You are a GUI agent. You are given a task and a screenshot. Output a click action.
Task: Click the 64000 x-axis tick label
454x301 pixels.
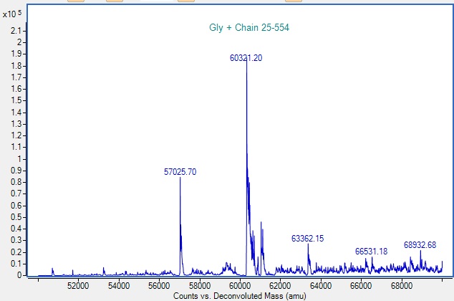click(321, 286)
